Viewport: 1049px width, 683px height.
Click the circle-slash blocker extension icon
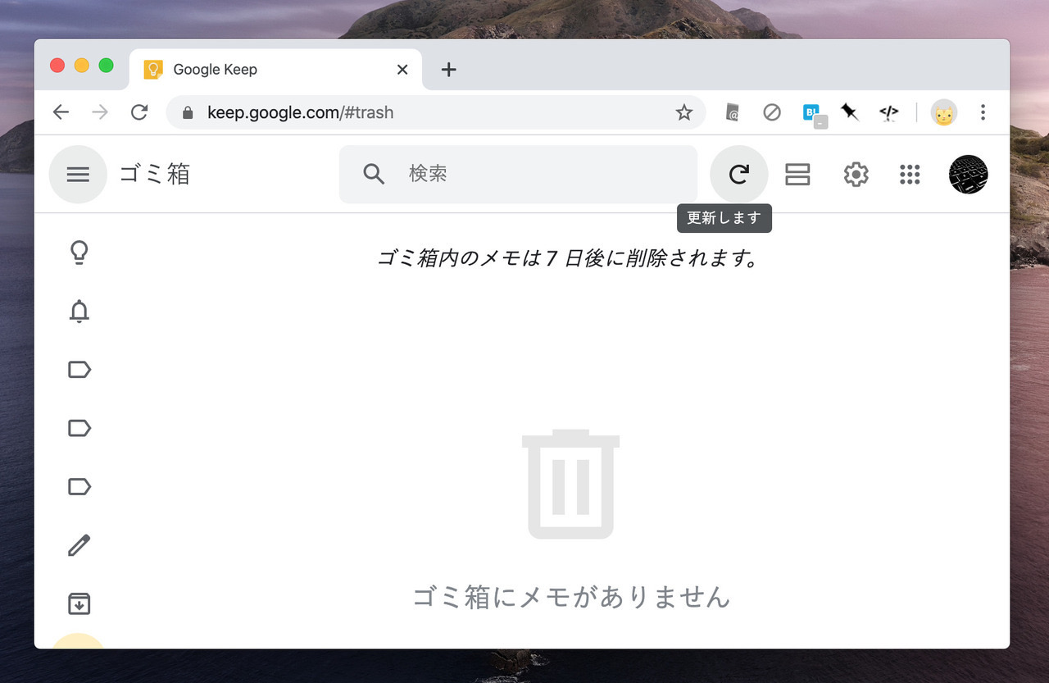click(772, 112)
